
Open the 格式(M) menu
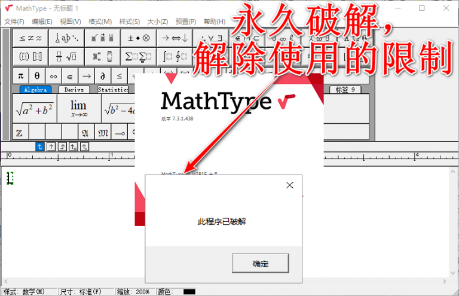(100, 22)
